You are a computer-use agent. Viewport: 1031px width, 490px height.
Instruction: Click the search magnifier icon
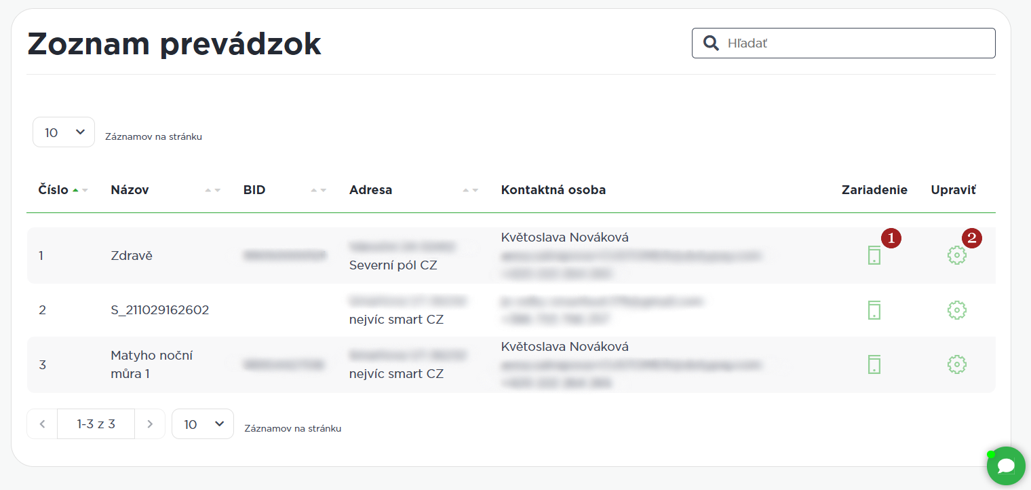tap(711, 43)
